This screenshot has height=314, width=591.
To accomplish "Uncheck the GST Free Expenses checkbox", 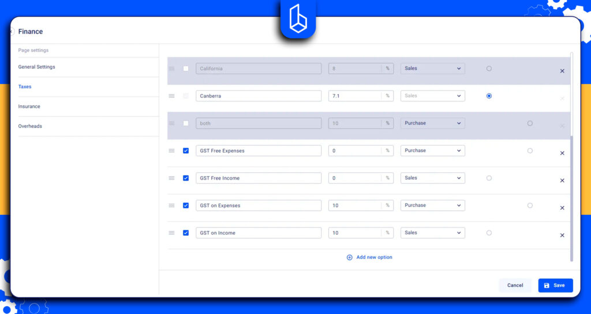I will (x=186, y=151).
